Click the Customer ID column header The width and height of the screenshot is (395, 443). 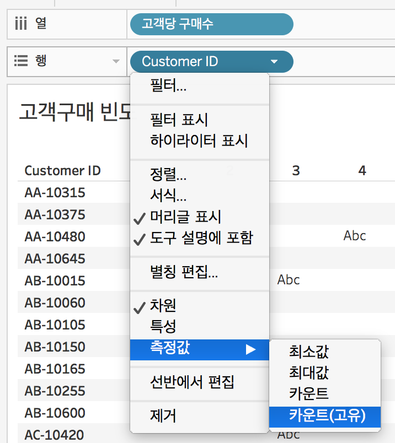coord(62,171)
